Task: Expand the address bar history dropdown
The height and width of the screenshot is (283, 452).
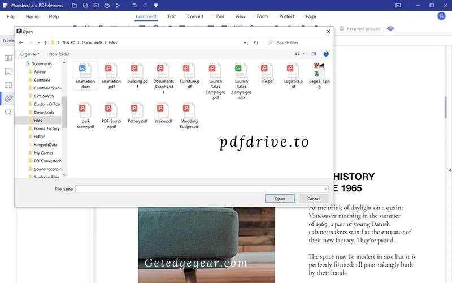Action: (245, 42)
